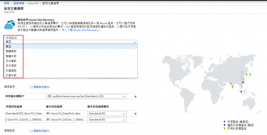Screen dimensions: 267x135
Task: Click the Azure Site Recovery cloud icon
Action: pos(9,25)
